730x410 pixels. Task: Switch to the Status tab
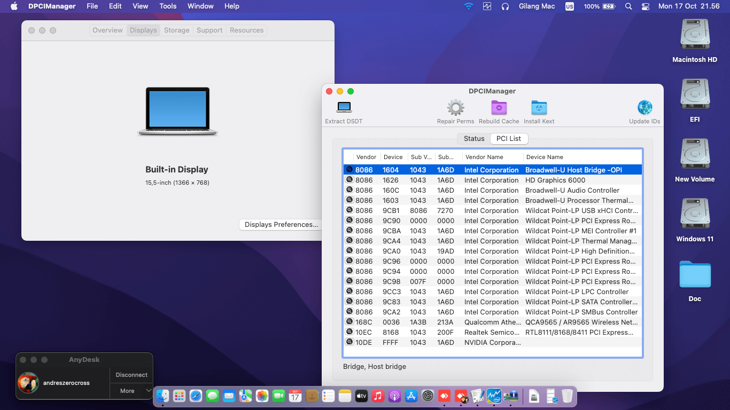(473, 138)
